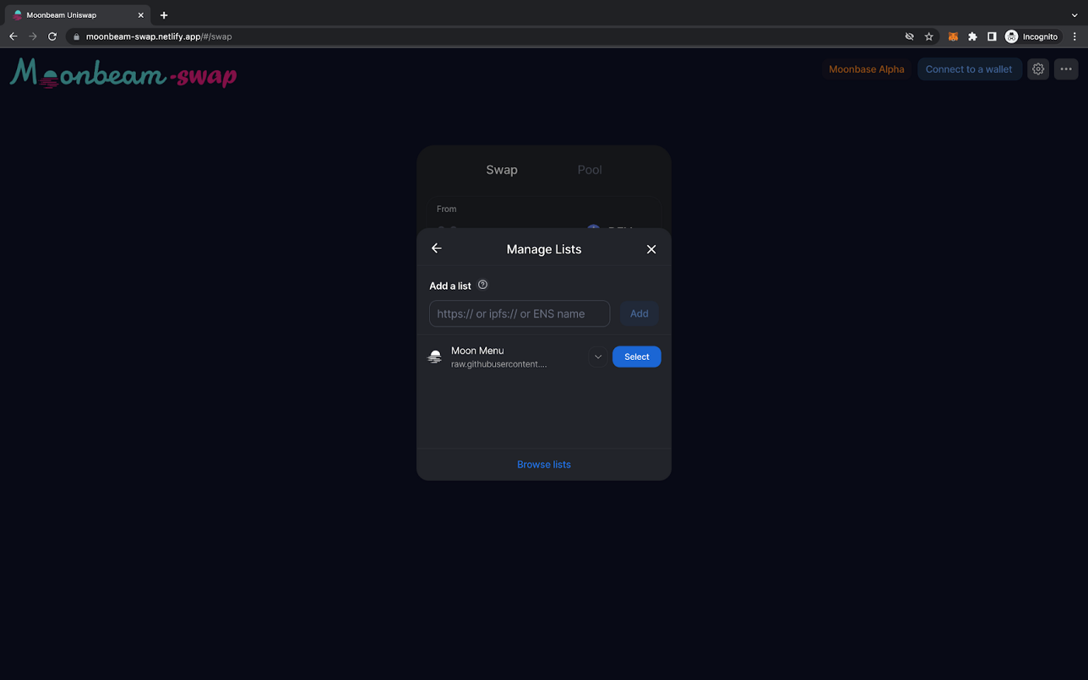The image size is (1088, 680).
Task: Bookmark this page with the star icon
Action: coord(929,37)
